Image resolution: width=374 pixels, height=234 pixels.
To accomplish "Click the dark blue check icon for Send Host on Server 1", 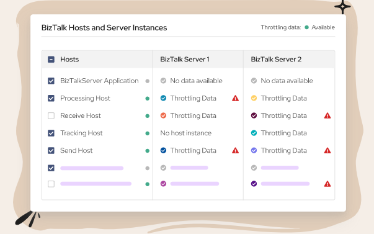I will 163,150.
